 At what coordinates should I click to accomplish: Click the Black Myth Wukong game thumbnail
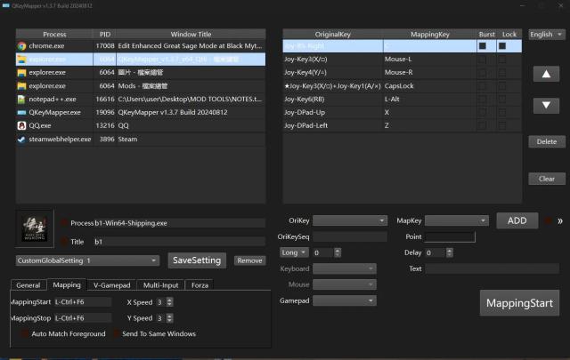click(35, 228)
